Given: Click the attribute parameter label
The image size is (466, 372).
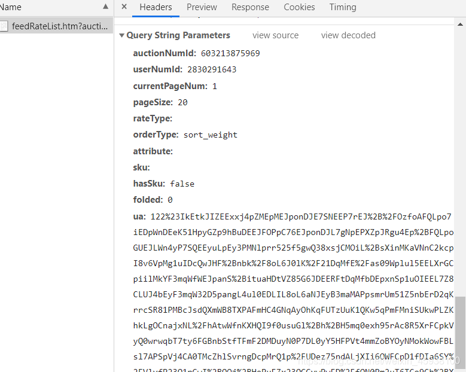Looking at the screenshot, I should [153, 151].
